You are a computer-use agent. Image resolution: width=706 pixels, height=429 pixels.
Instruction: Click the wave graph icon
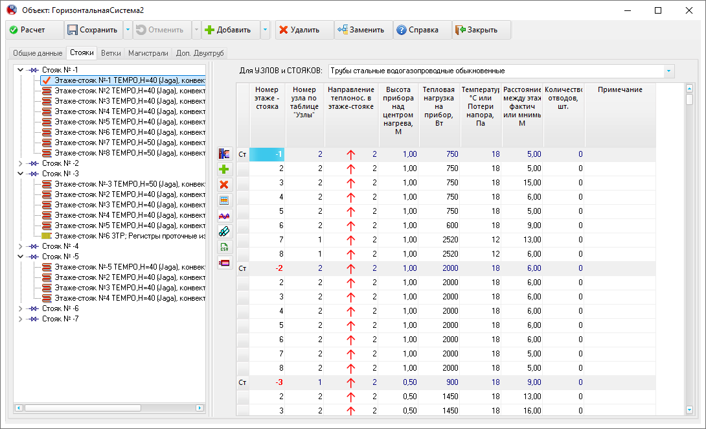(x=224, y=216)
